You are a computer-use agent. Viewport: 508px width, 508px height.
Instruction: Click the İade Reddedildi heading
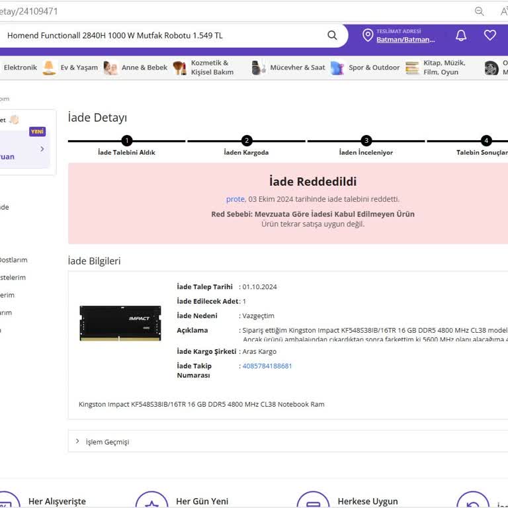coord(313,181)
